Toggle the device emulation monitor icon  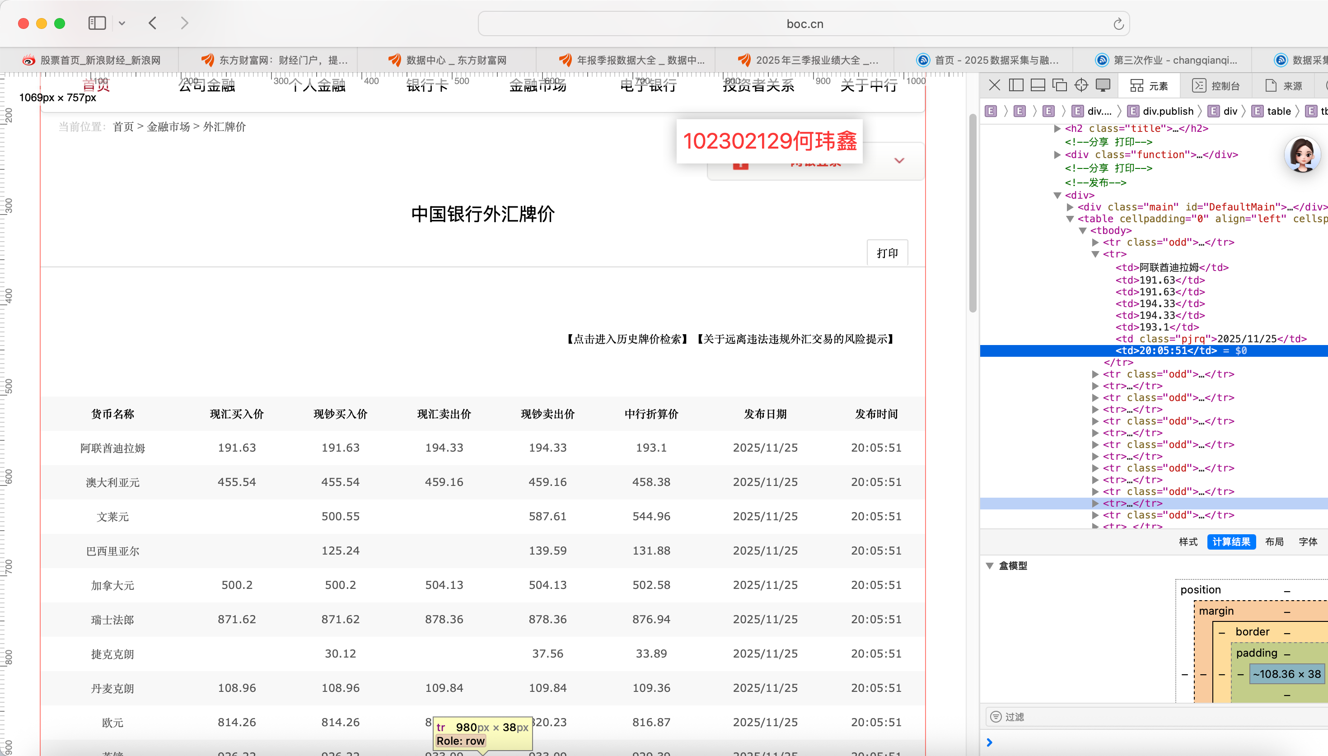1103,85
